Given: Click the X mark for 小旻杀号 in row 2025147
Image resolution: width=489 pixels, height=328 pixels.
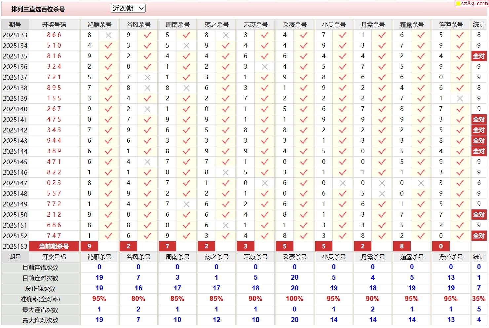Looking at the screenshot, I should point(343,183).
